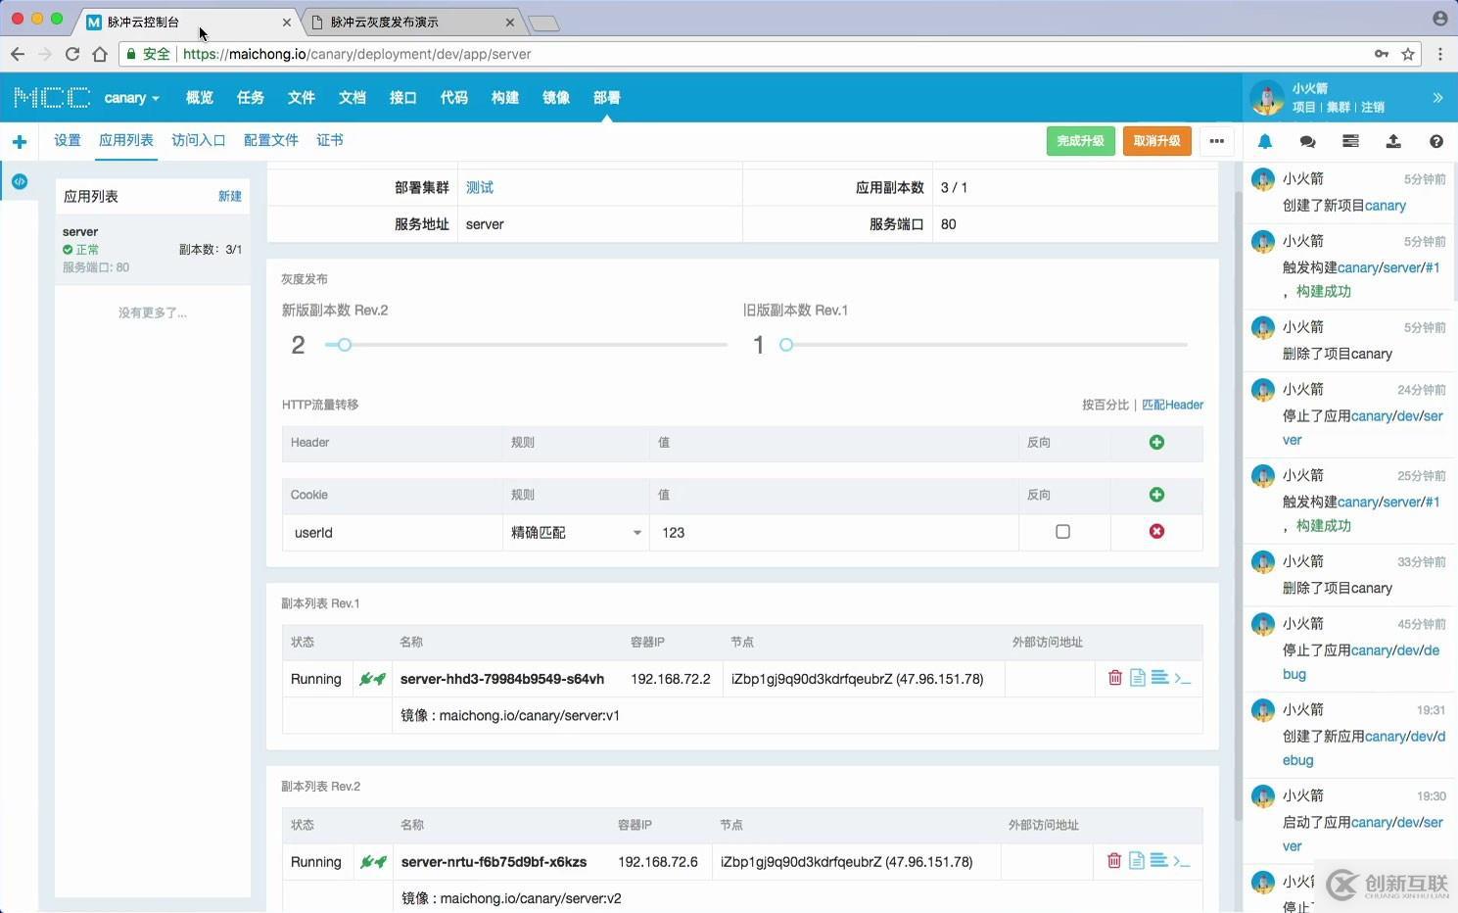1458x913 pixels.
Task: Click the blue plus add icon
Action: click(x=20, y=142)
